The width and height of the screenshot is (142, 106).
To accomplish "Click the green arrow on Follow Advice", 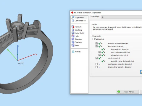I will (119, 92).
